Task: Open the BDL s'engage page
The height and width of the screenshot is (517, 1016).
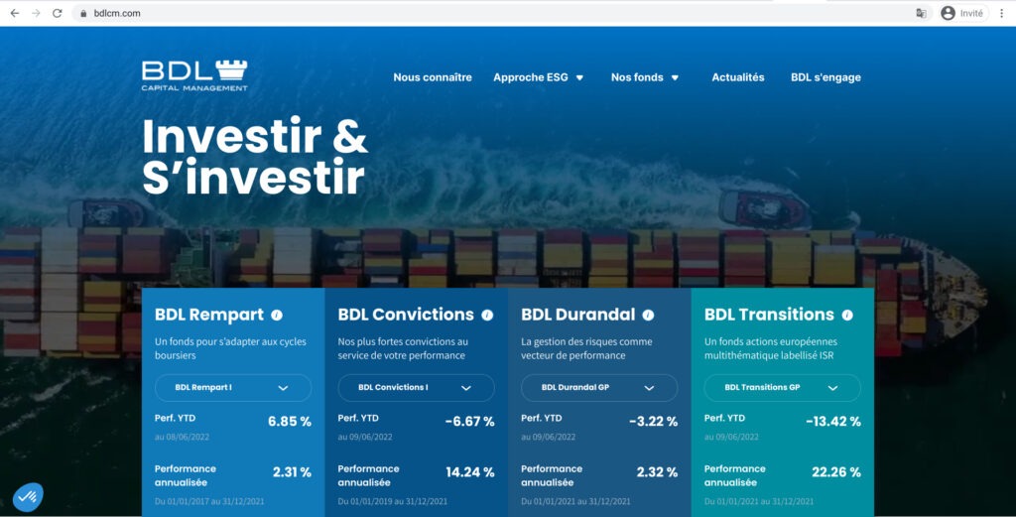Action: [825, 77]
